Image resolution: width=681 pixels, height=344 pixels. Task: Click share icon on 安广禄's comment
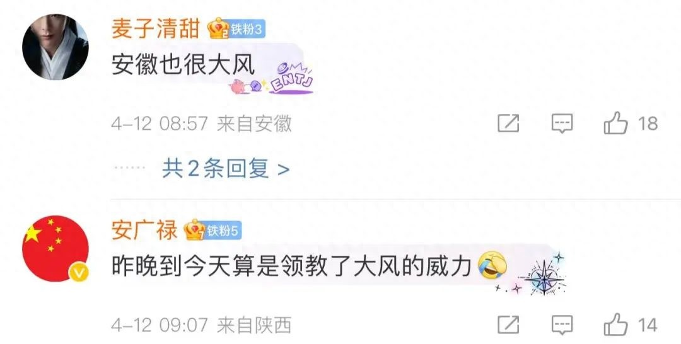(x=508, y=325)
